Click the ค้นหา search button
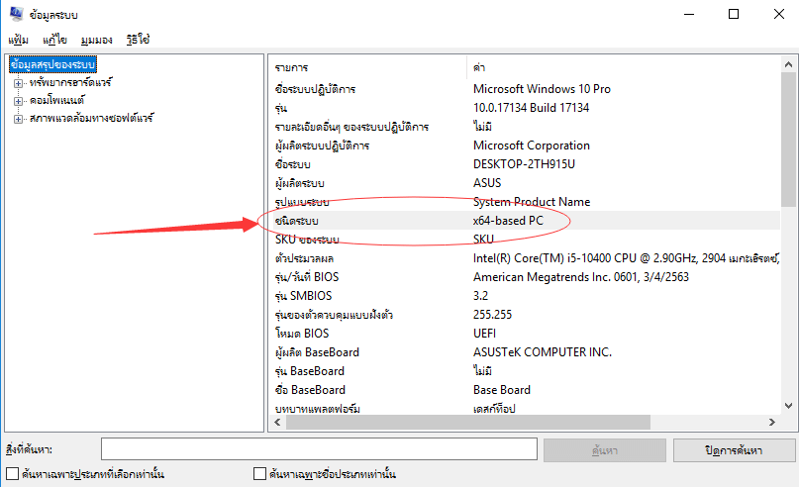This screenshot has height=487, width=799. [604, 450]
